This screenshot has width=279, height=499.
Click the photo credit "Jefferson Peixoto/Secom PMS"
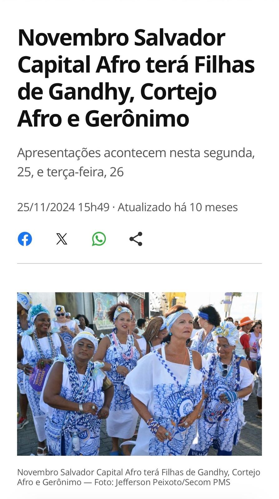tap(173, 482)
